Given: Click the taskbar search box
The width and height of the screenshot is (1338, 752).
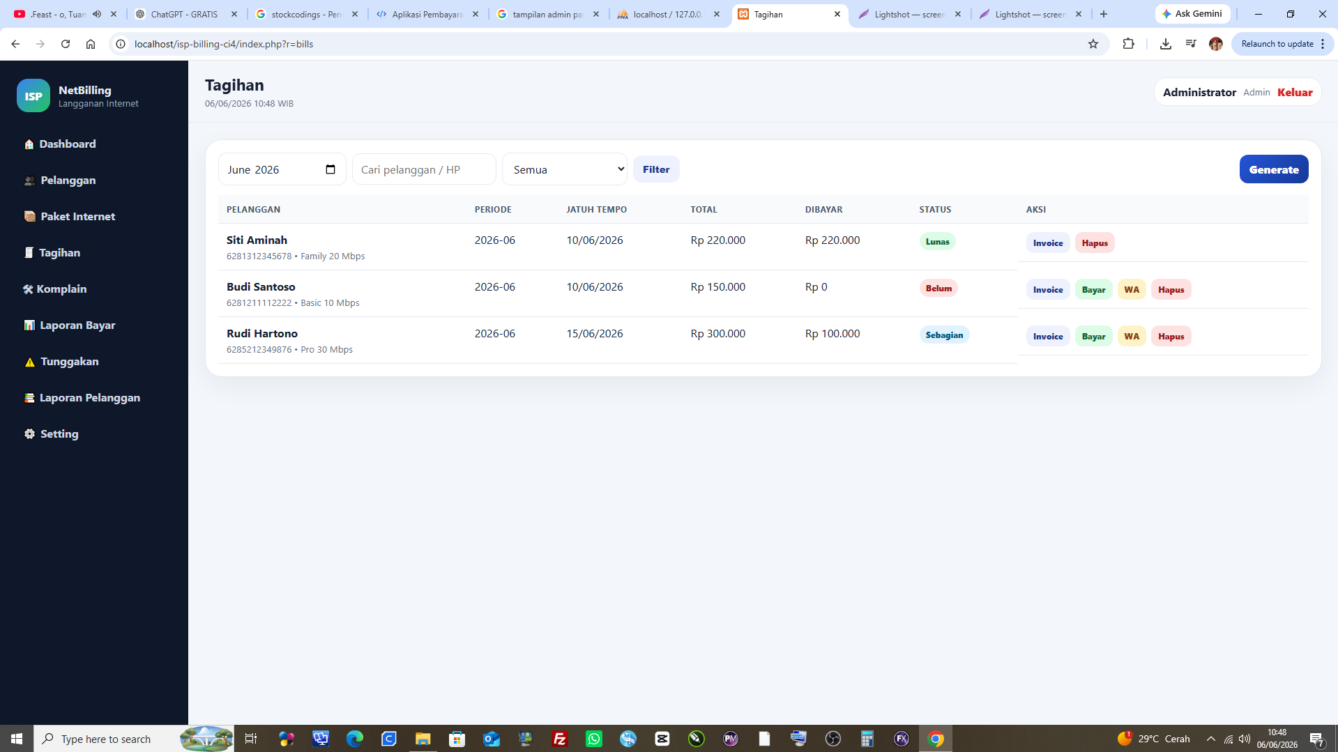Looking at the screenshot, I should [134, 739].
